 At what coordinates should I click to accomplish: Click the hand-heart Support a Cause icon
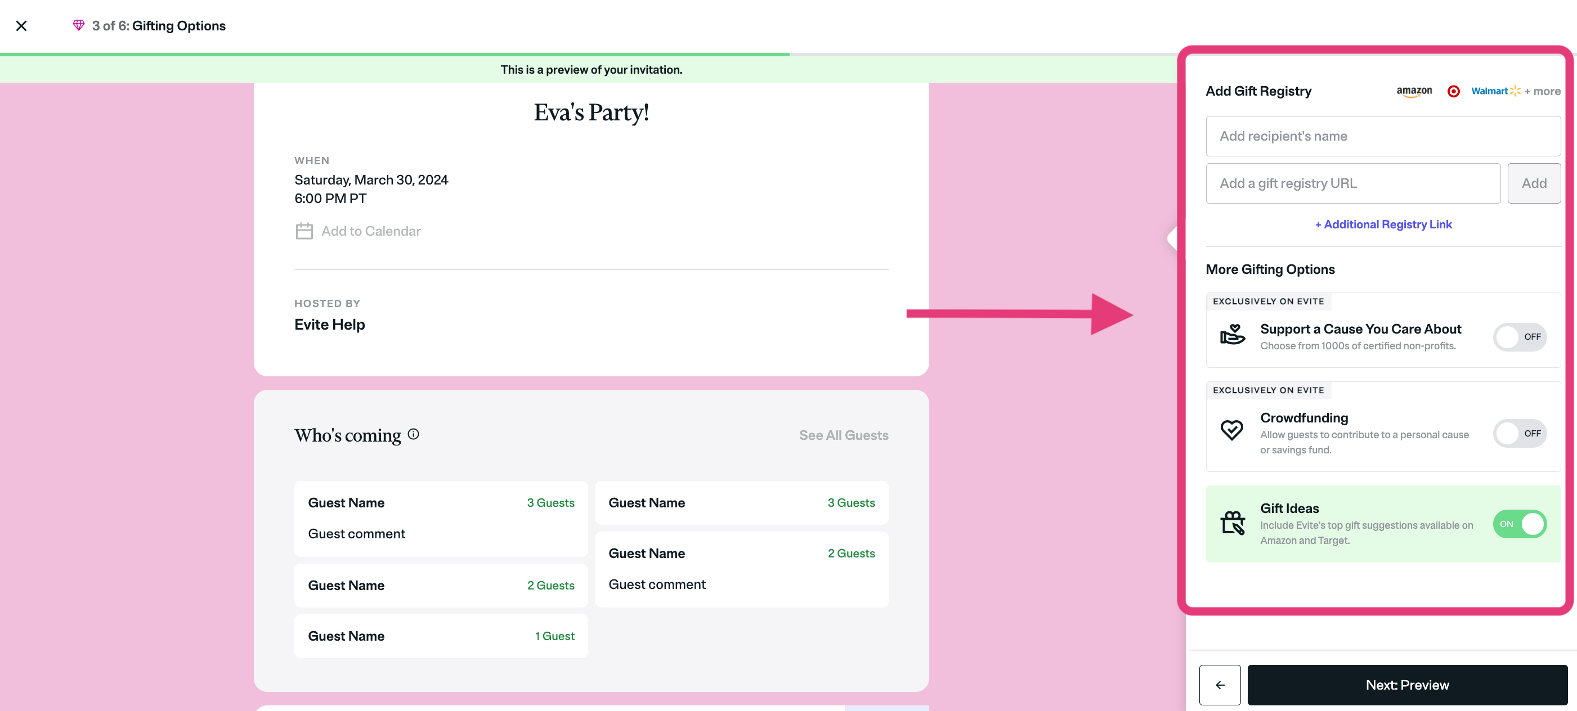click(x=1233, y=335)
